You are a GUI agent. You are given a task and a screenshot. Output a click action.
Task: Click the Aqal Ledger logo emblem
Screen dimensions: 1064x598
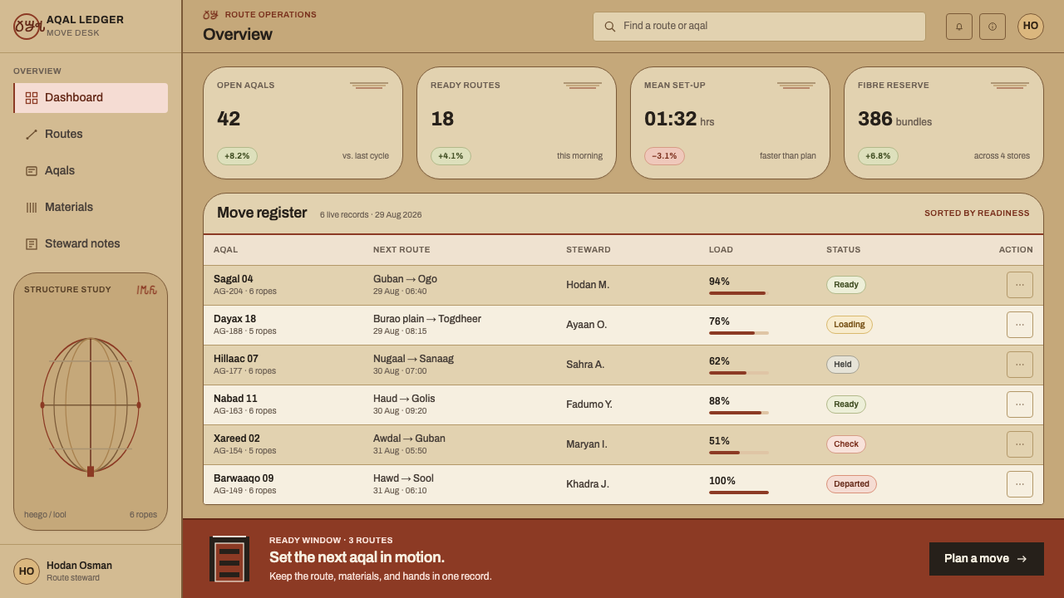(x=27, y=27)
